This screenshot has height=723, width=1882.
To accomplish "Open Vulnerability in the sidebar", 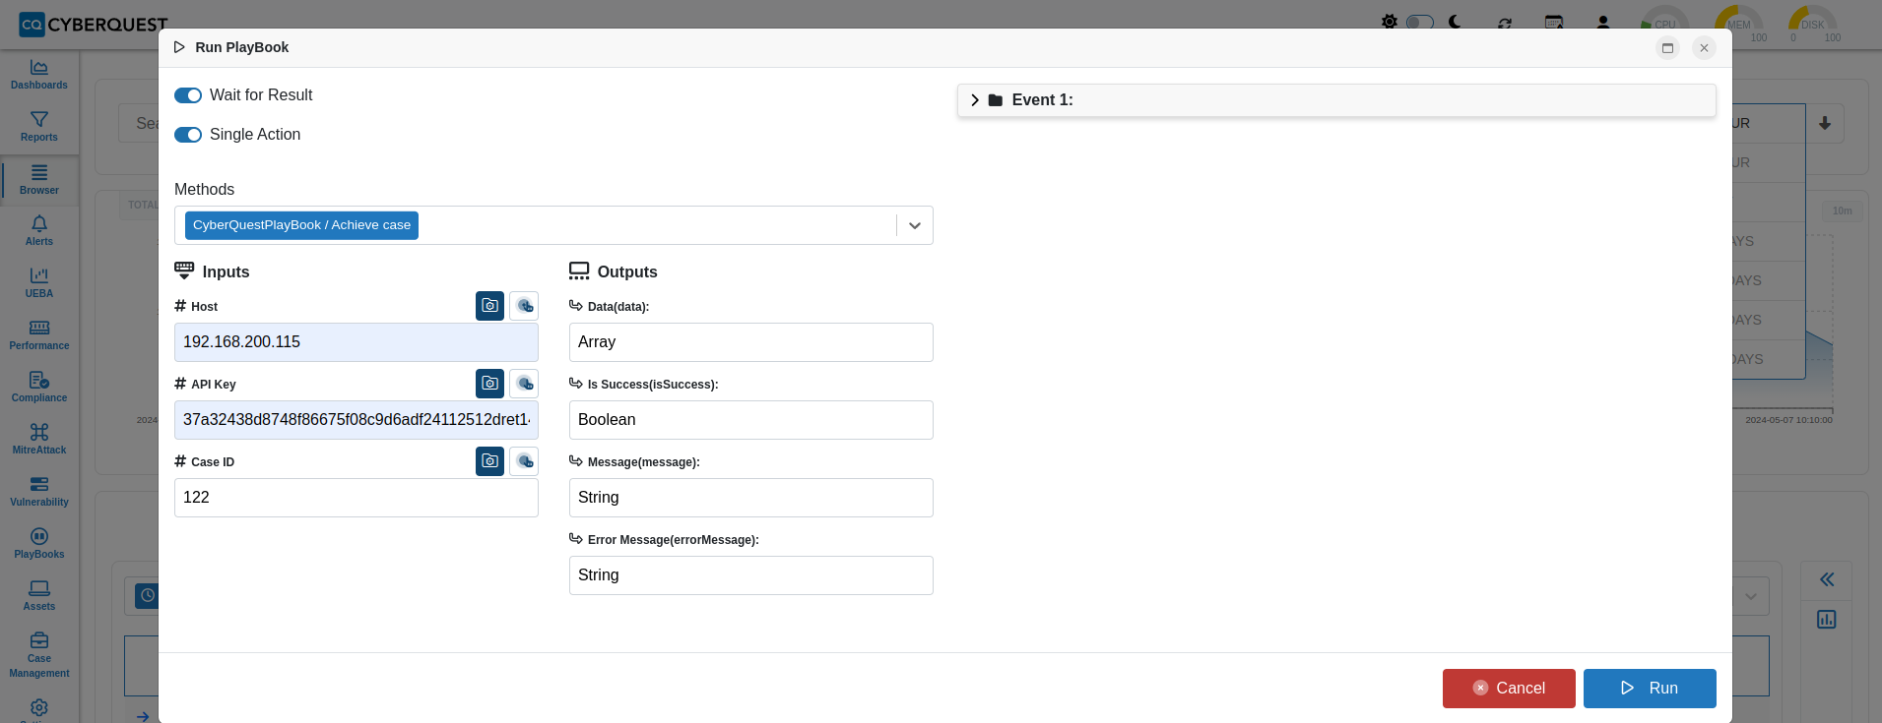I will click(39, 492).
